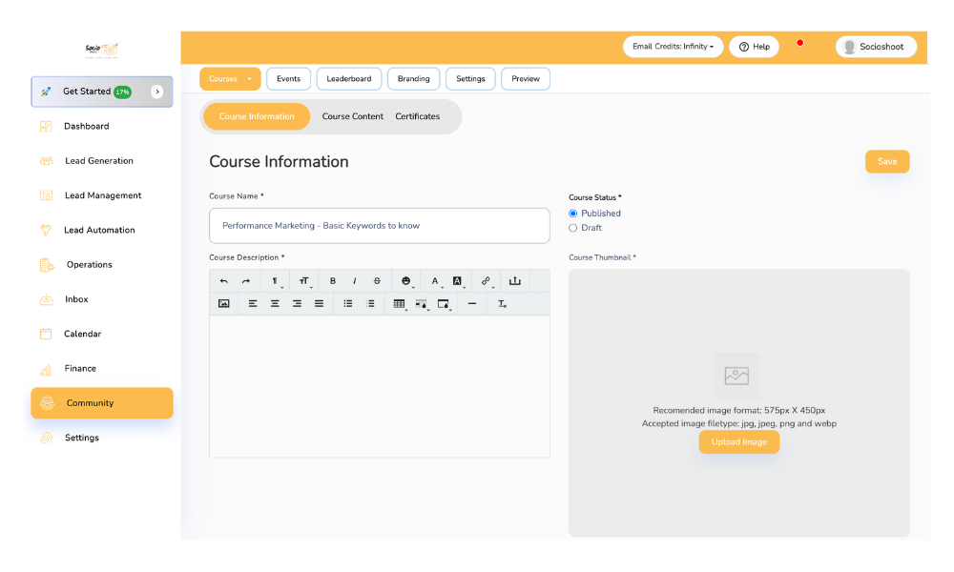Open the Leaderboard tab
Image resolution: width=954 pixels, height=572 pixels.
(x=349, y=79)
